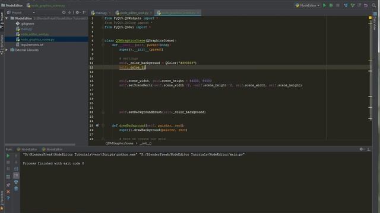
Task: Toggle scroll to end in Run panel
Action: click(16, 176)
